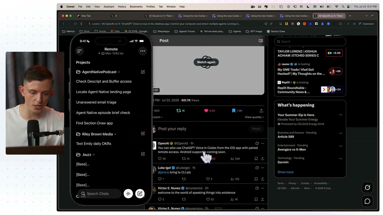
Task: Open more options for Your Summer Sip trend
Action: click(341, 115)
